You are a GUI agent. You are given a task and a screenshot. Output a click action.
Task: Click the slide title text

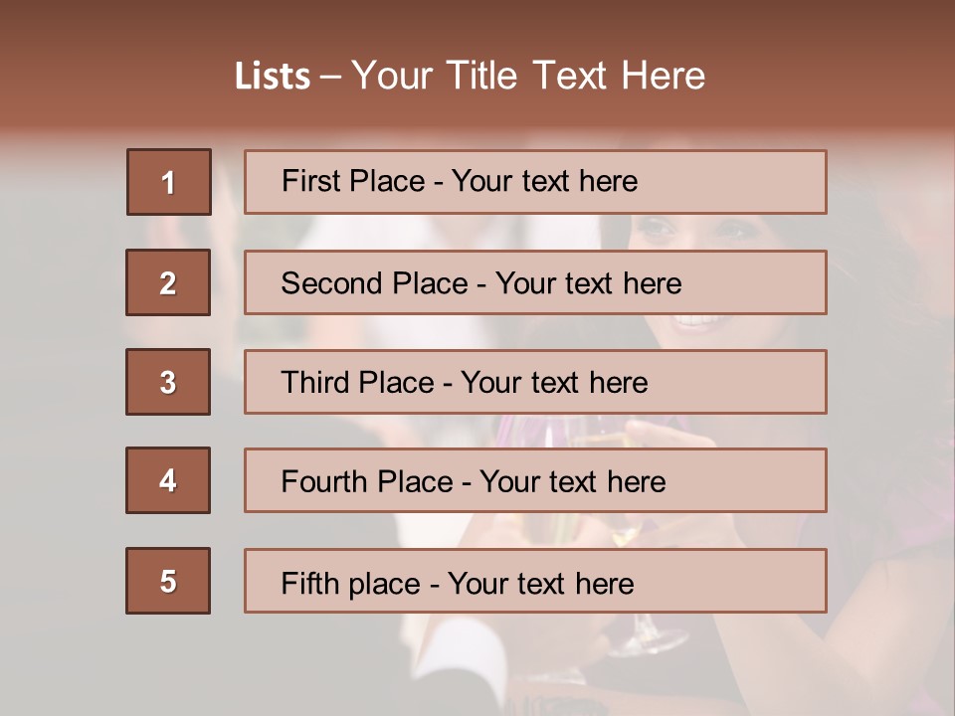(x=470, y=76)
